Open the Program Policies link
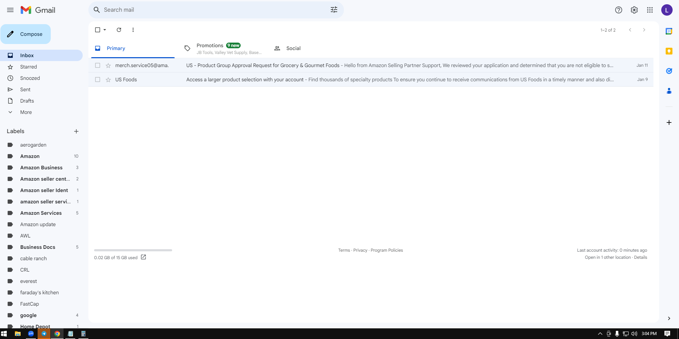Viewport: 679px width, 339px height. coord(387,250)
